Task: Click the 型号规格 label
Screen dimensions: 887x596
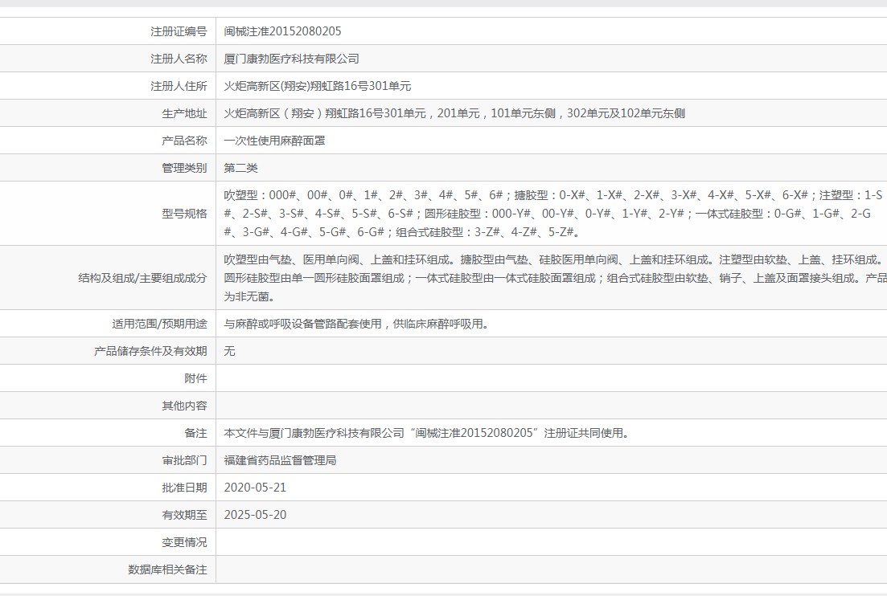Action: point(184,214)
